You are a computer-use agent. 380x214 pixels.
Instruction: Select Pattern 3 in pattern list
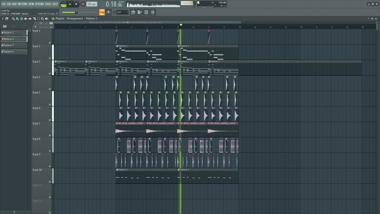click(14, 45)
